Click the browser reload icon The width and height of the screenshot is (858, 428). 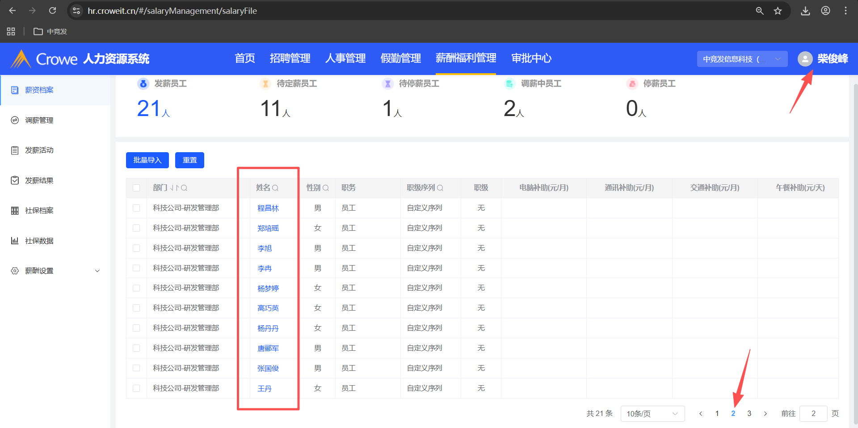(52, 11)
